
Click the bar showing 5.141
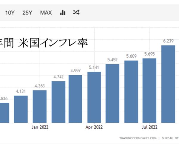pos(94,97)
